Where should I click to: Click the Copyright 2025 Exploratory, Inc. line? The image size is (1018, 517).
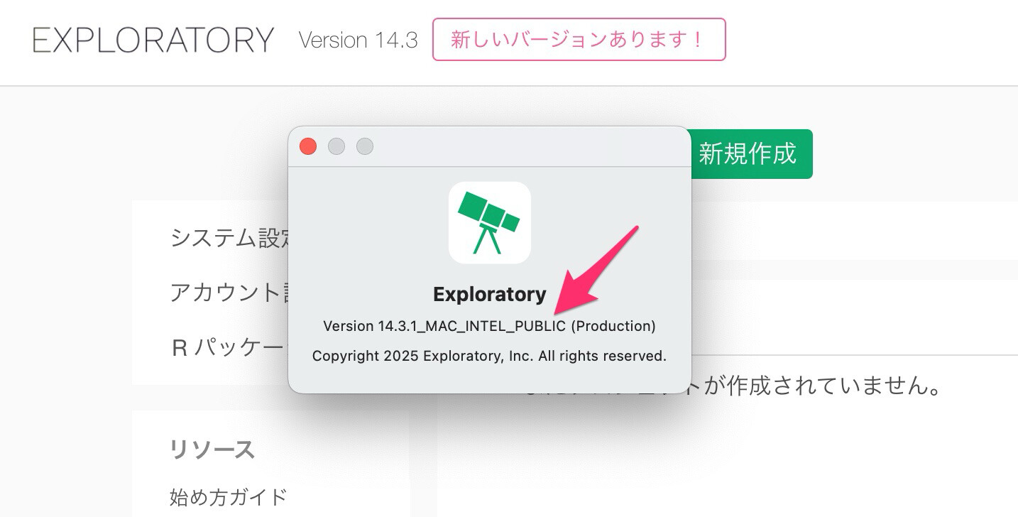(x=489, y=356)
